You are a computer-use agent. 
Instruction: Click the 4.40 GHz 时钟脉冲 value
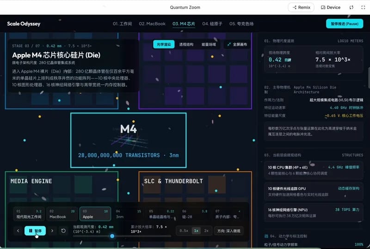[346, 108]
